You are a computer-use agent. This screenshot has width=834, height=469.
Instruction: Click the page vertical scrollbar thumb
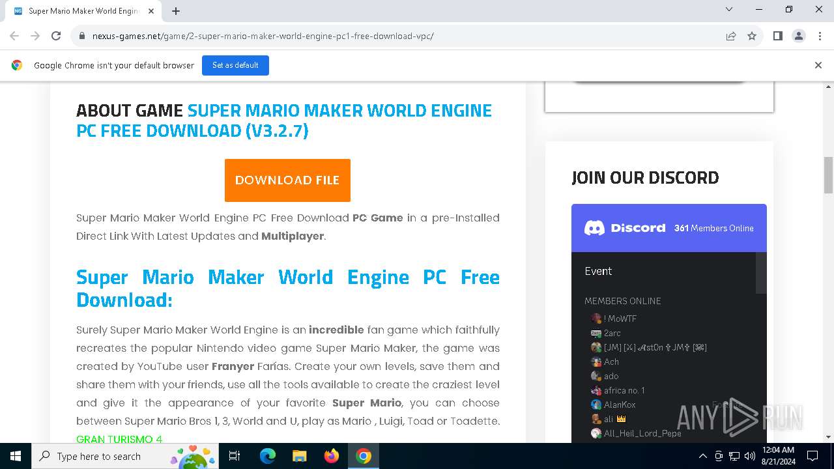828,175
